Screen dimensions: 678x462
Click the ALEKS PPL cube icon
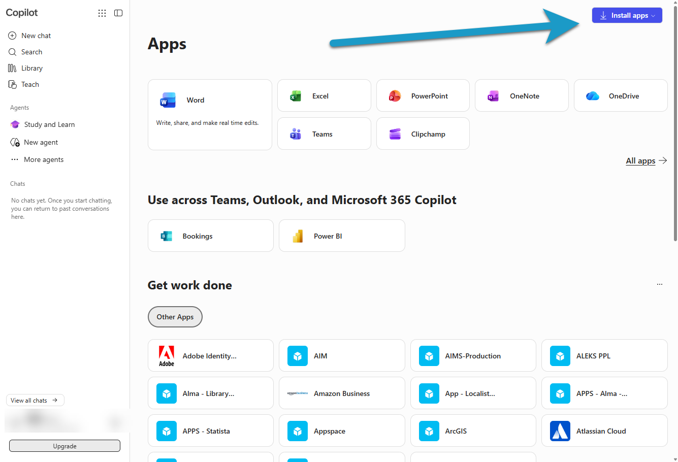(560, 356)
